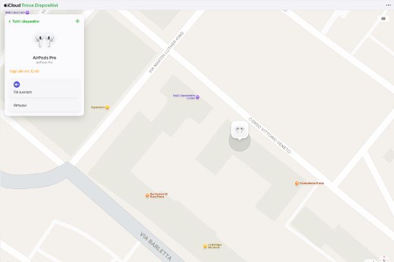Click the back chevron beside Tutti i dispositivi
Viewport: 394px width, 262px height.
click(10, 21)
